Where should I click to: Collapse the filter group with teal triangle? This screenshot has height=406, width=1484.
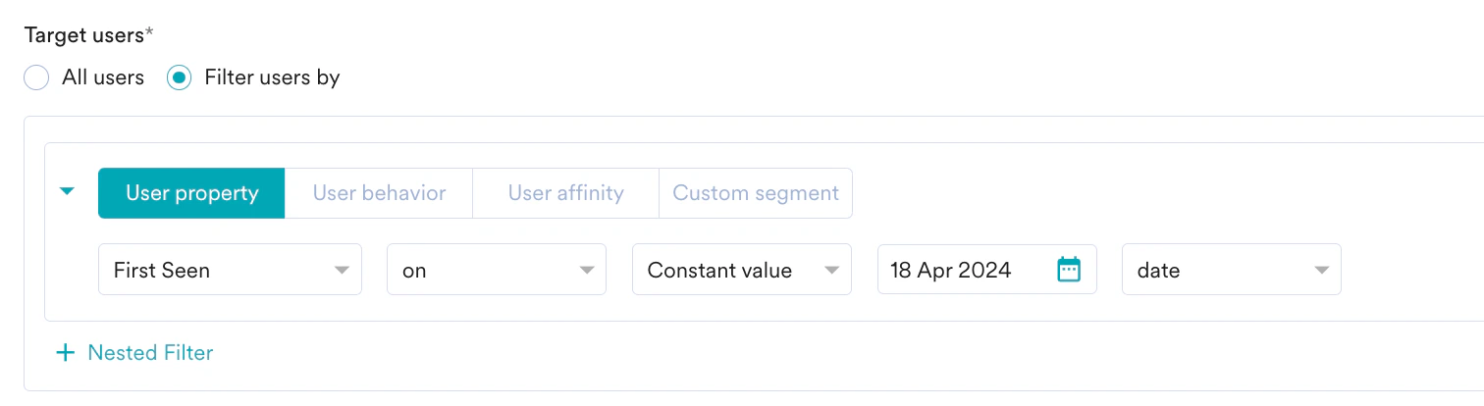[x=68, y=192]
